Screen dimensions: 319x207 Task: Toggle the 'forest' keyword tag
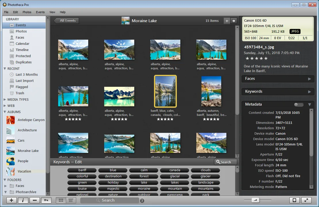click(x=144, y=176)
